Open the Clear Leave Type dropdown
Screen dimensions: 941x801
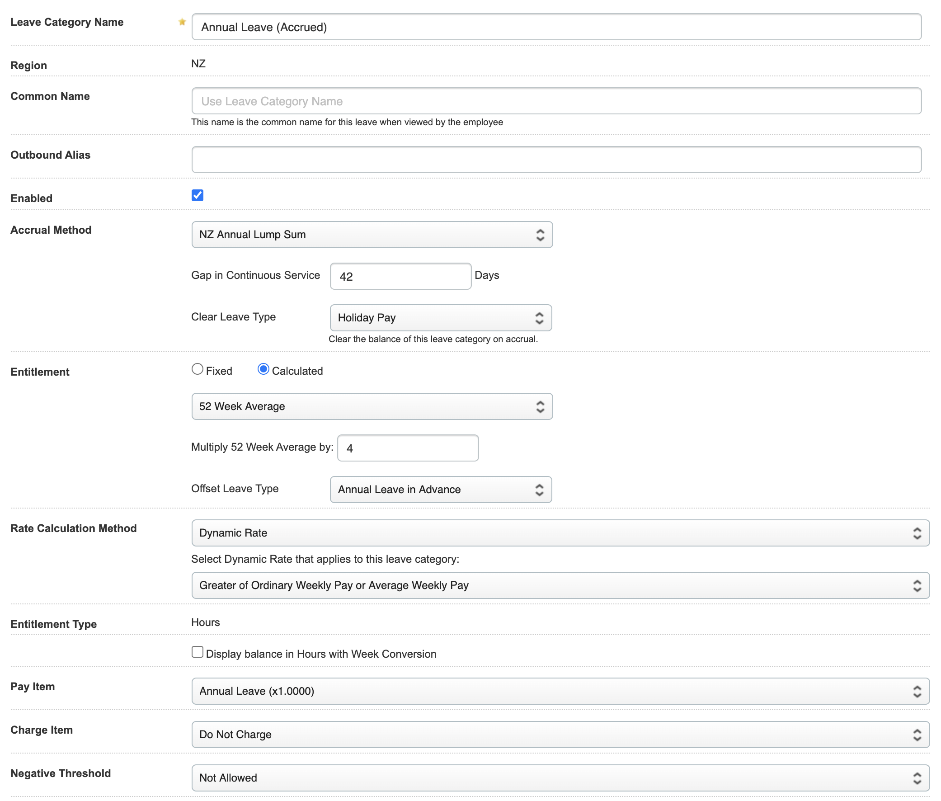tap(440, 318)
